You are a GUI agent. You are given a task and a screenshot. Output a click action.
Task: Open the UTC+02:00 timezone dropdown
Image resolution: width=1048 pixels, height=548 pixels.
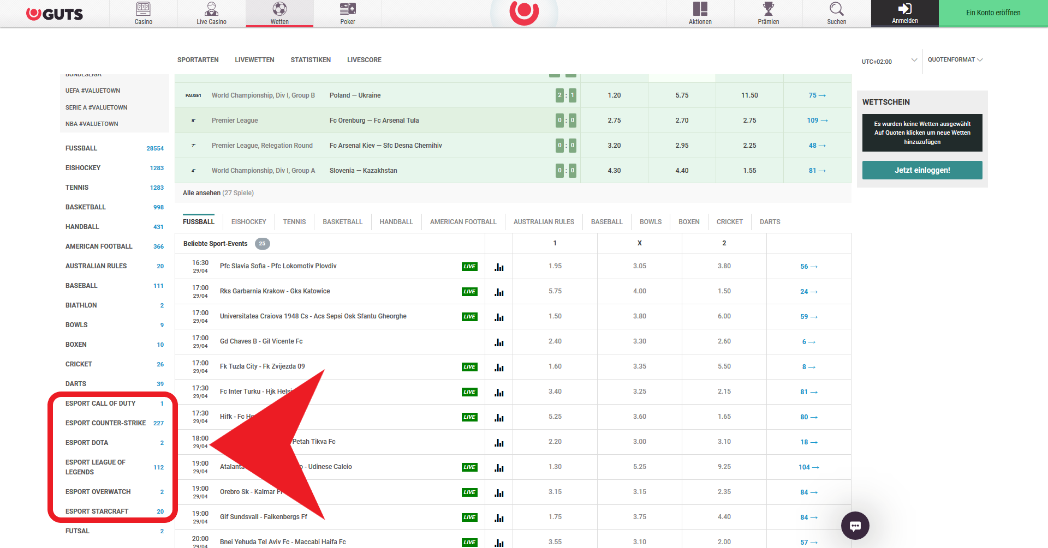click(x=889, y=61)
